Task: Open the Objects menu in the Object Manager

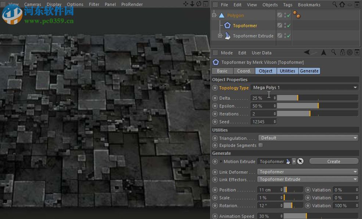Action: 270,4
